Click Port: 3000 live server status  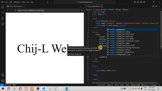[x=135, y=85]
